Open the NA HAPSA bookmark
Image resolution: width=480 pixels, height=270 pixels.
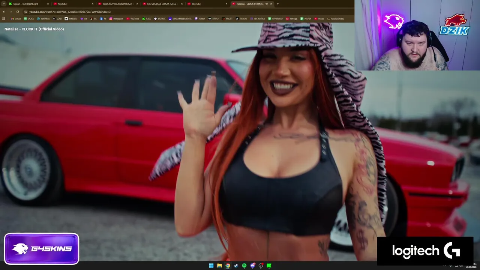pos(258,19)
